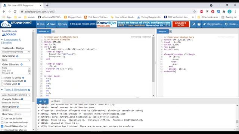Viewport: 239px width, 134px height.
Task: Click the Run Options input field
Action: (16, 110)
